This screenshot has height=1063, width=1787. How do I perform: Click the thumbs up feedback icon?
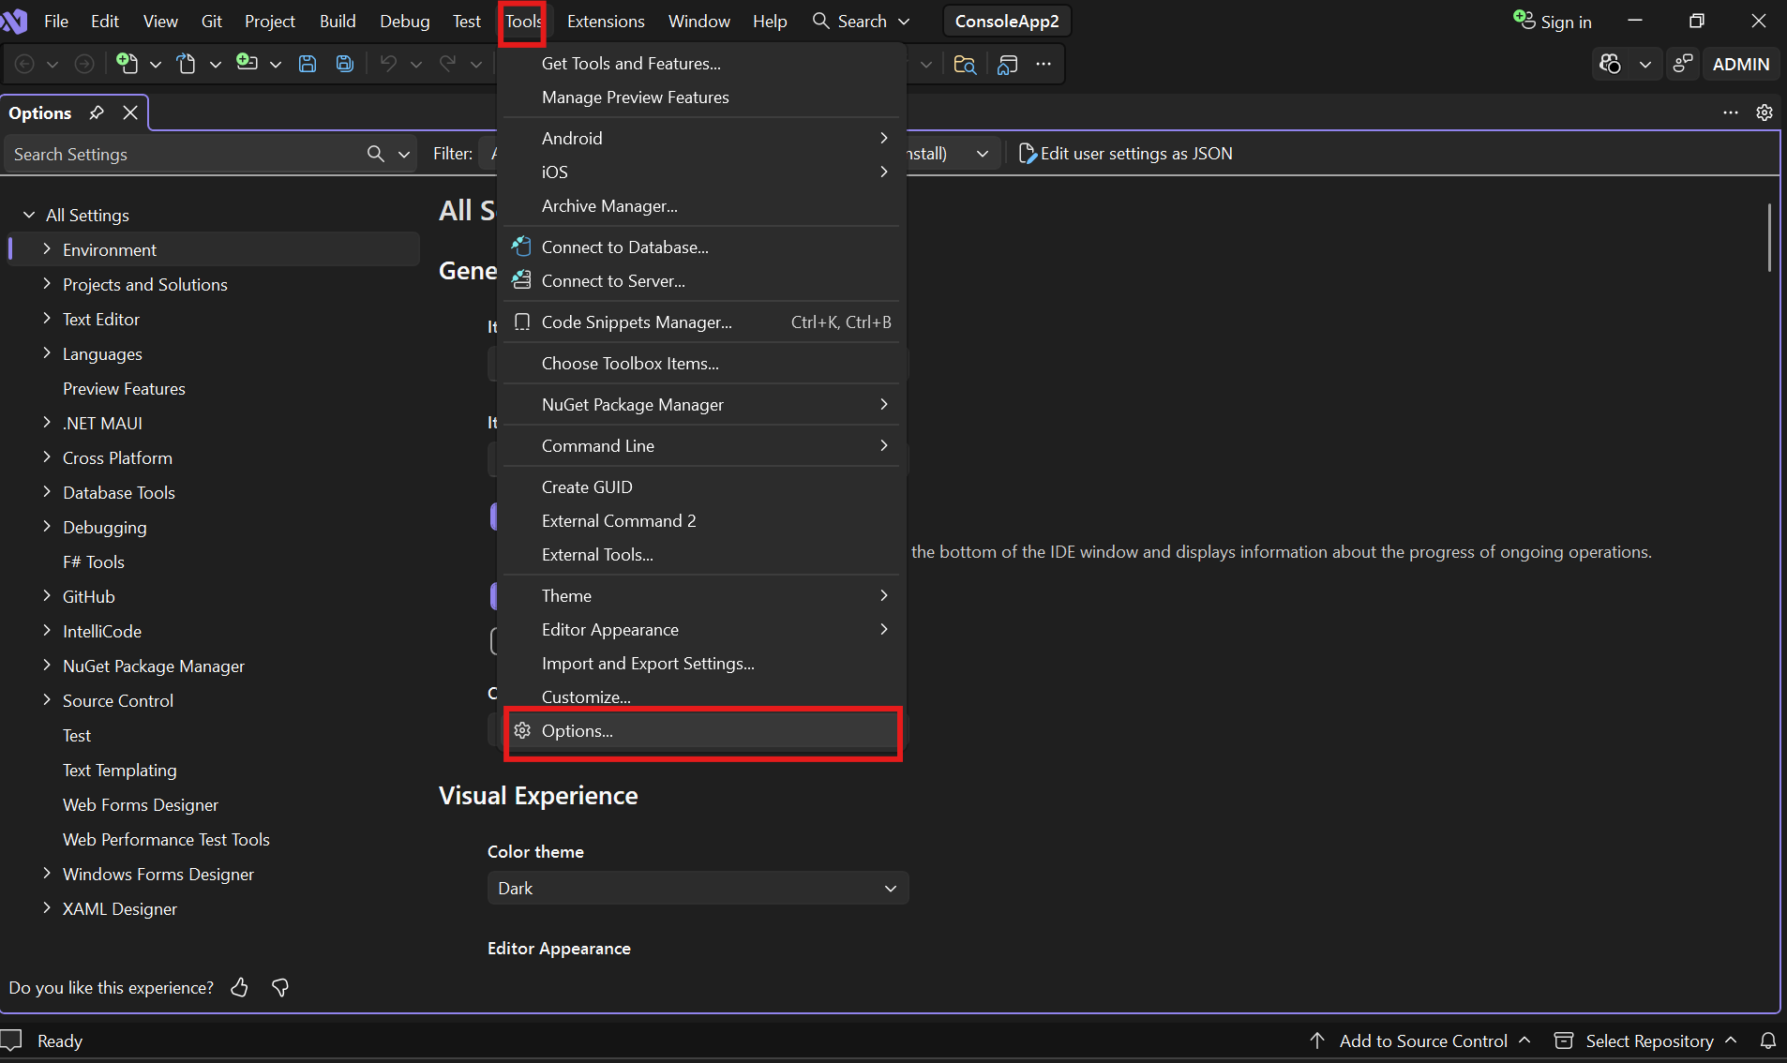(240, 987)
